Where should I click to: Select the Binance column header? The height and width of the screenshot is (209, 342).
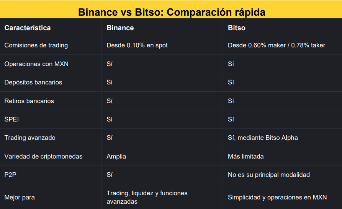[120, 28]
